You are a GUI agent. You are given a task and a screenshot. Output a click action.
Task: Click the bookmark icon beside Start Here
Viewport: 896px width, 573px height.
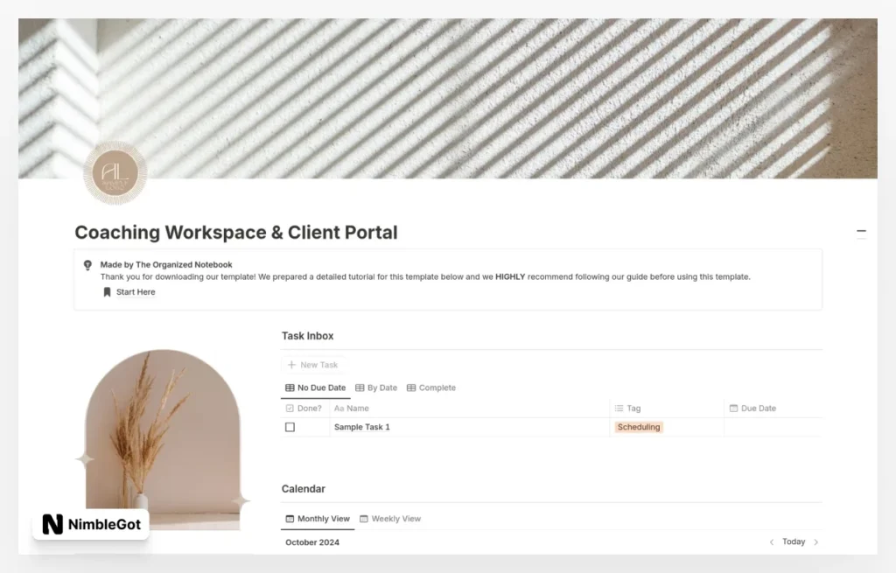click(x=107, y=292)
